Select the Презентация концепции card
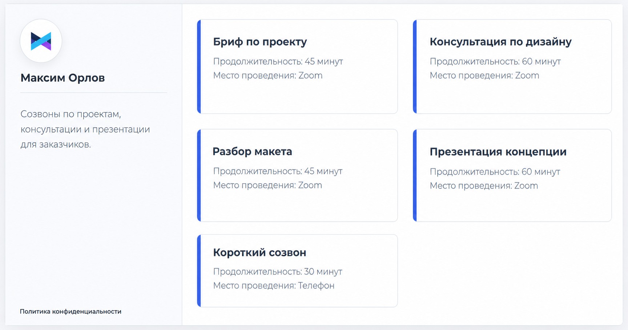Screen dimensions: 628x330 click(512, 176)
